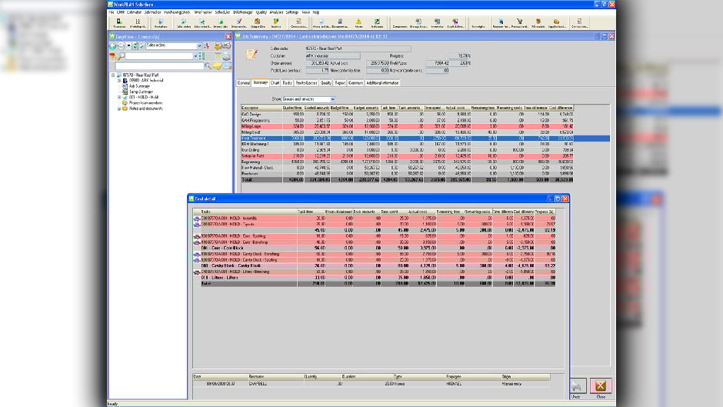Open the Show groups and services dropdown
Screen dimensions: 723x407
point(332,99)
